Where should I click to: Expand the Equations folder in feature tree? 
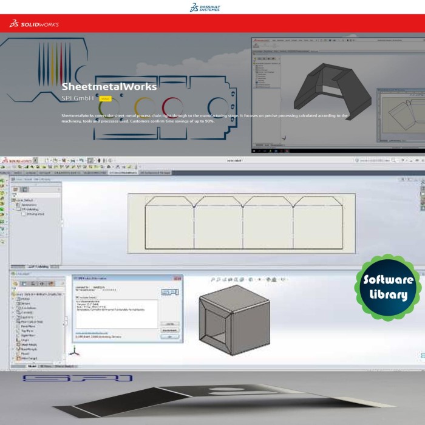pos(13,317)
